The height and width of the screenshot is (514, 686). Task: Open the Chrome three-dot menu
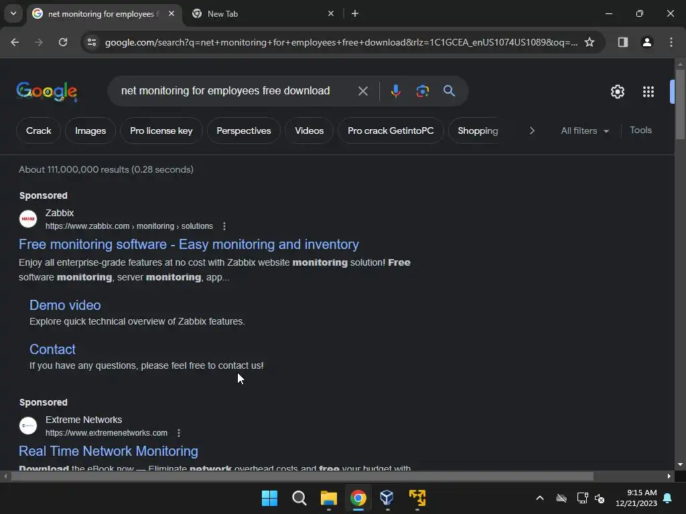tap(671, 42)
